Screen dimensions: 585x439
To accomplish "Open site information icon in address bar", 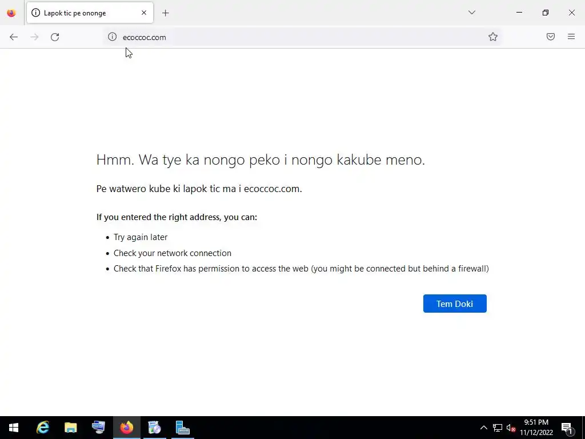I will [x=113, y=37].
